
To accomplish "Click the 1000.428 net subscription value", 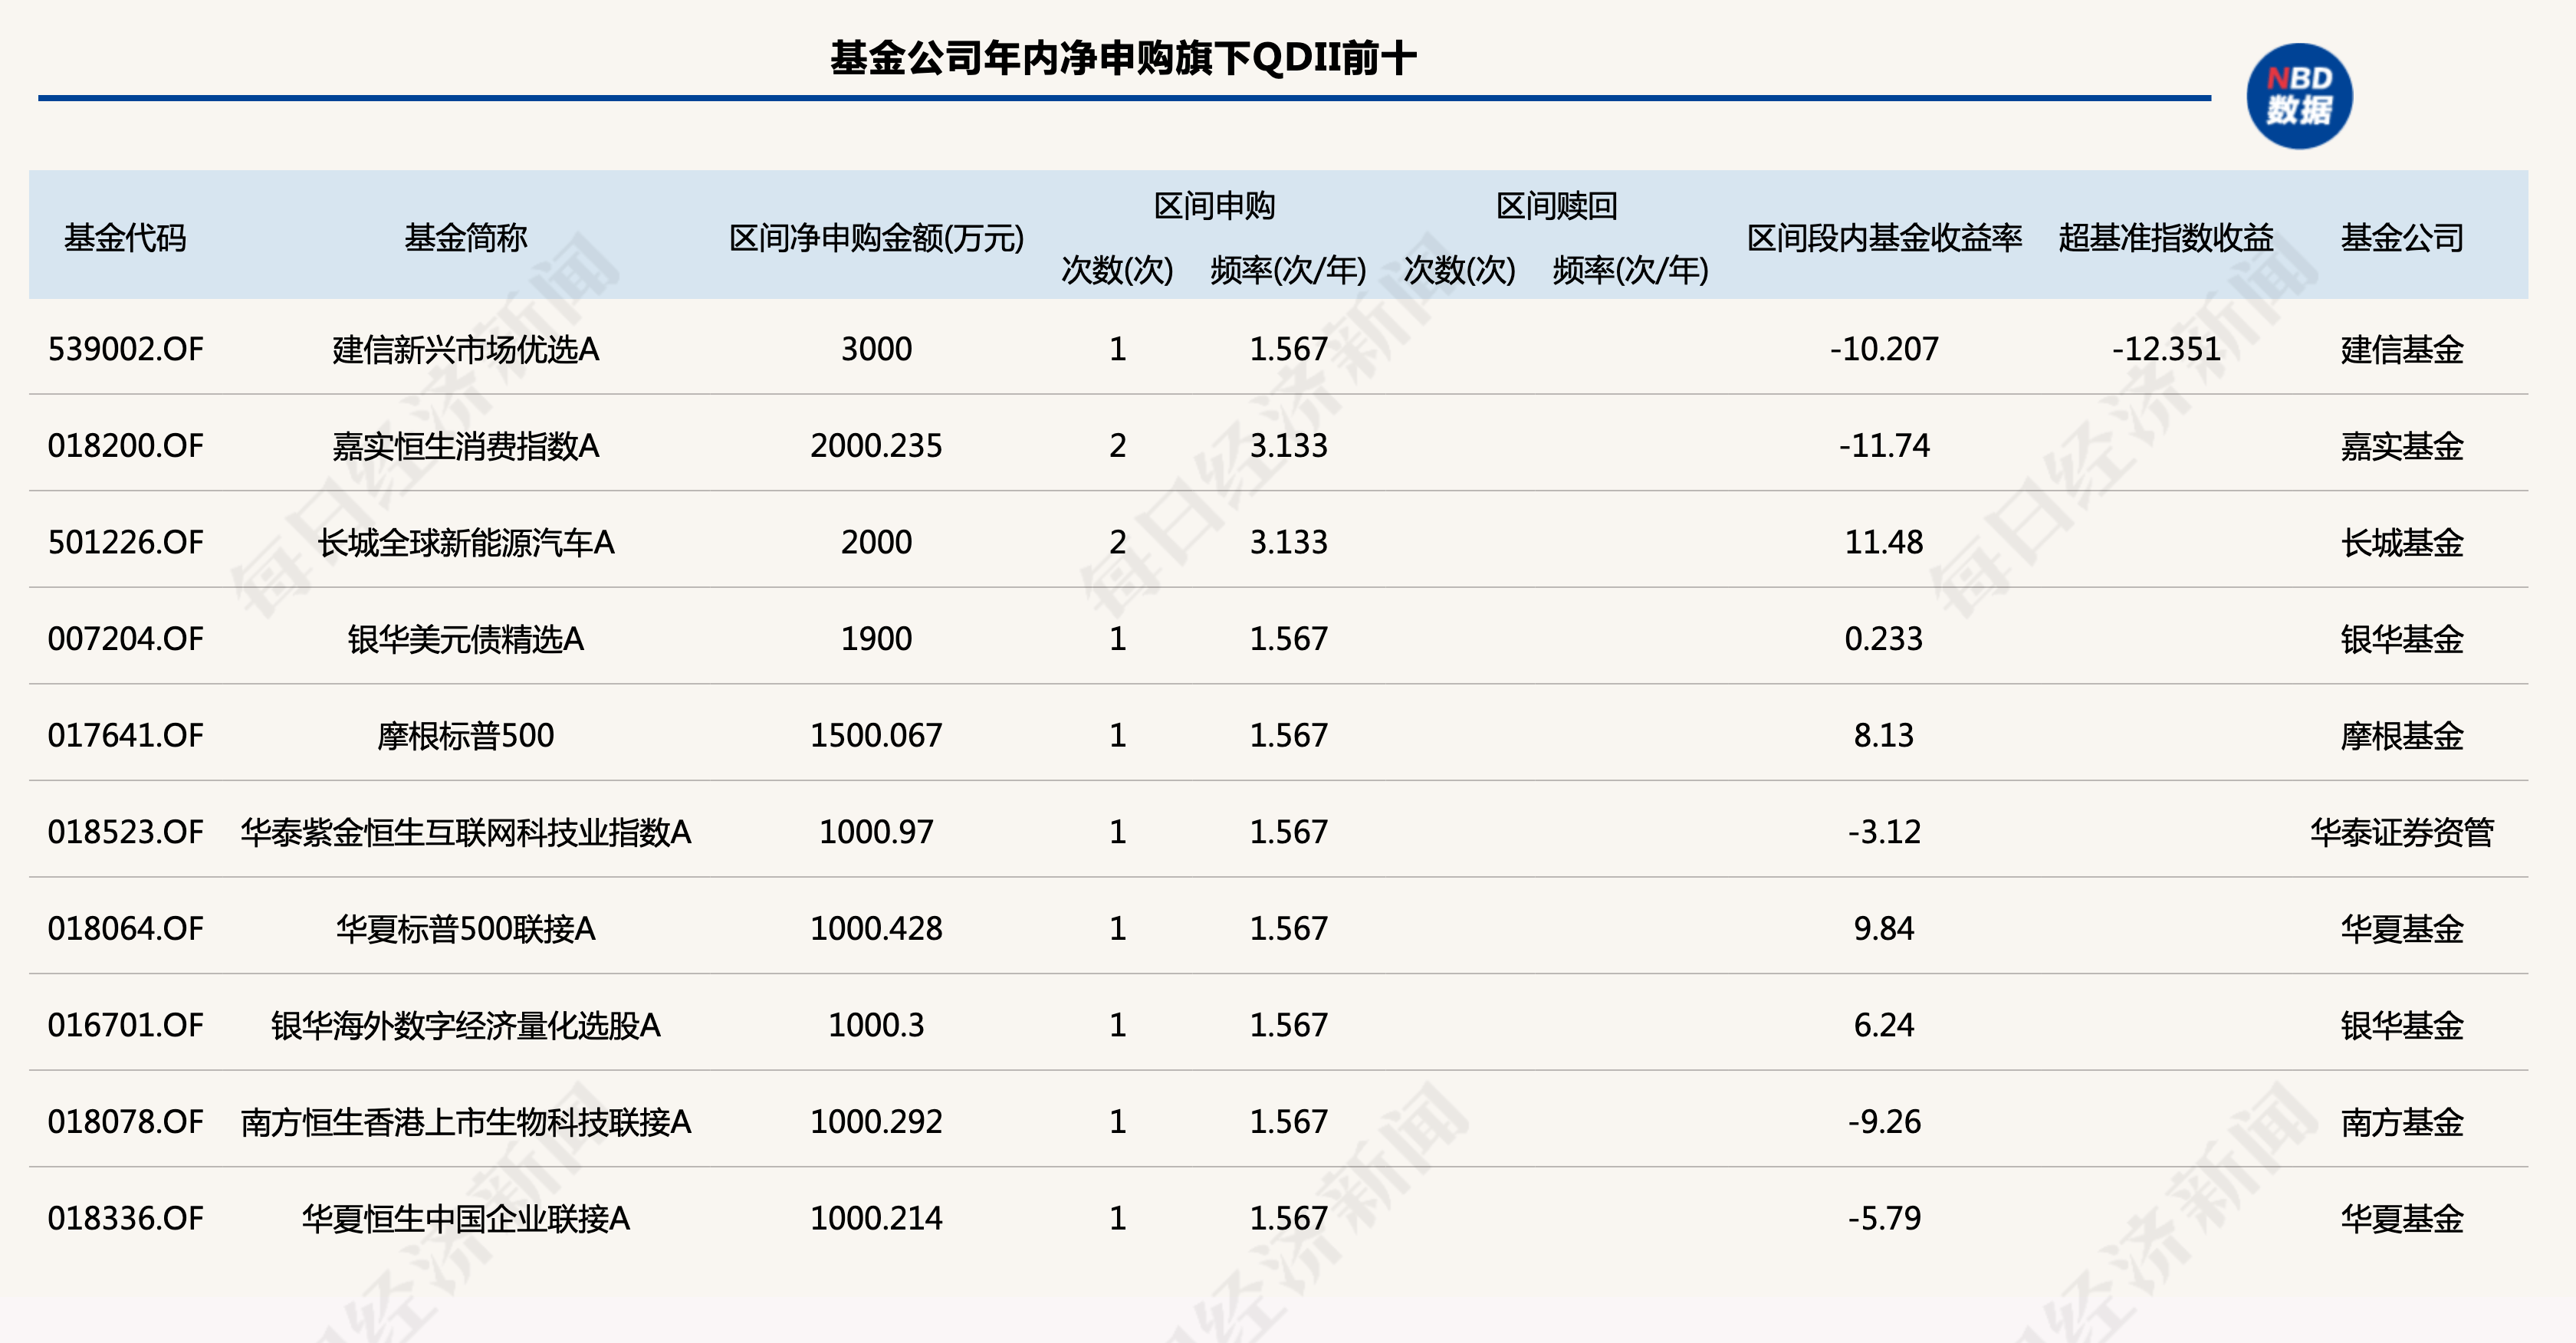I will [x=876, y=929].
